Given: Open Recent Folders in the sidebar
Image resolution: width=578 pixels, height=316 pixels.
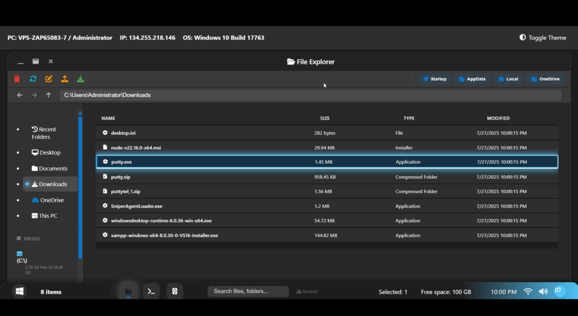Looking at the screenshot, I should (x=44, y=133).
